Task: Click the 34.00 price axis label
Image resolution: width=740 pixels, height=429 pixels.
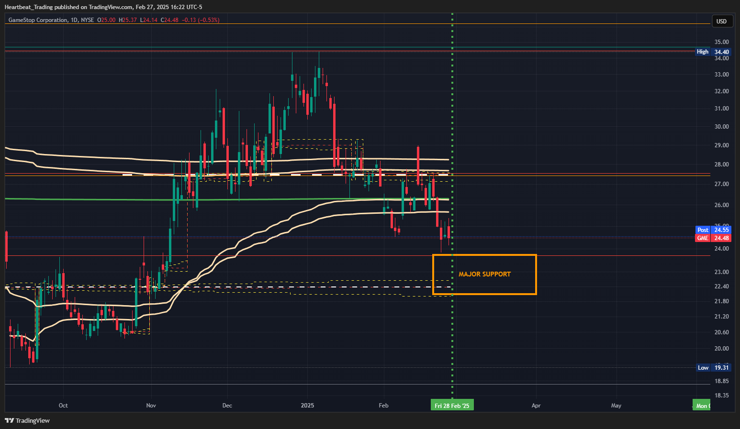Action: coord(721,58)
